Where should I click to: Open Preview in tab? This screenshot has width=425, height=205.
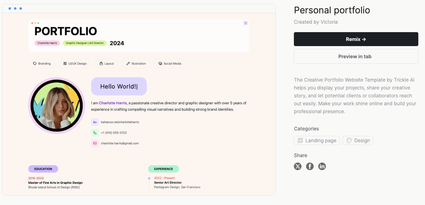(356, 56)
